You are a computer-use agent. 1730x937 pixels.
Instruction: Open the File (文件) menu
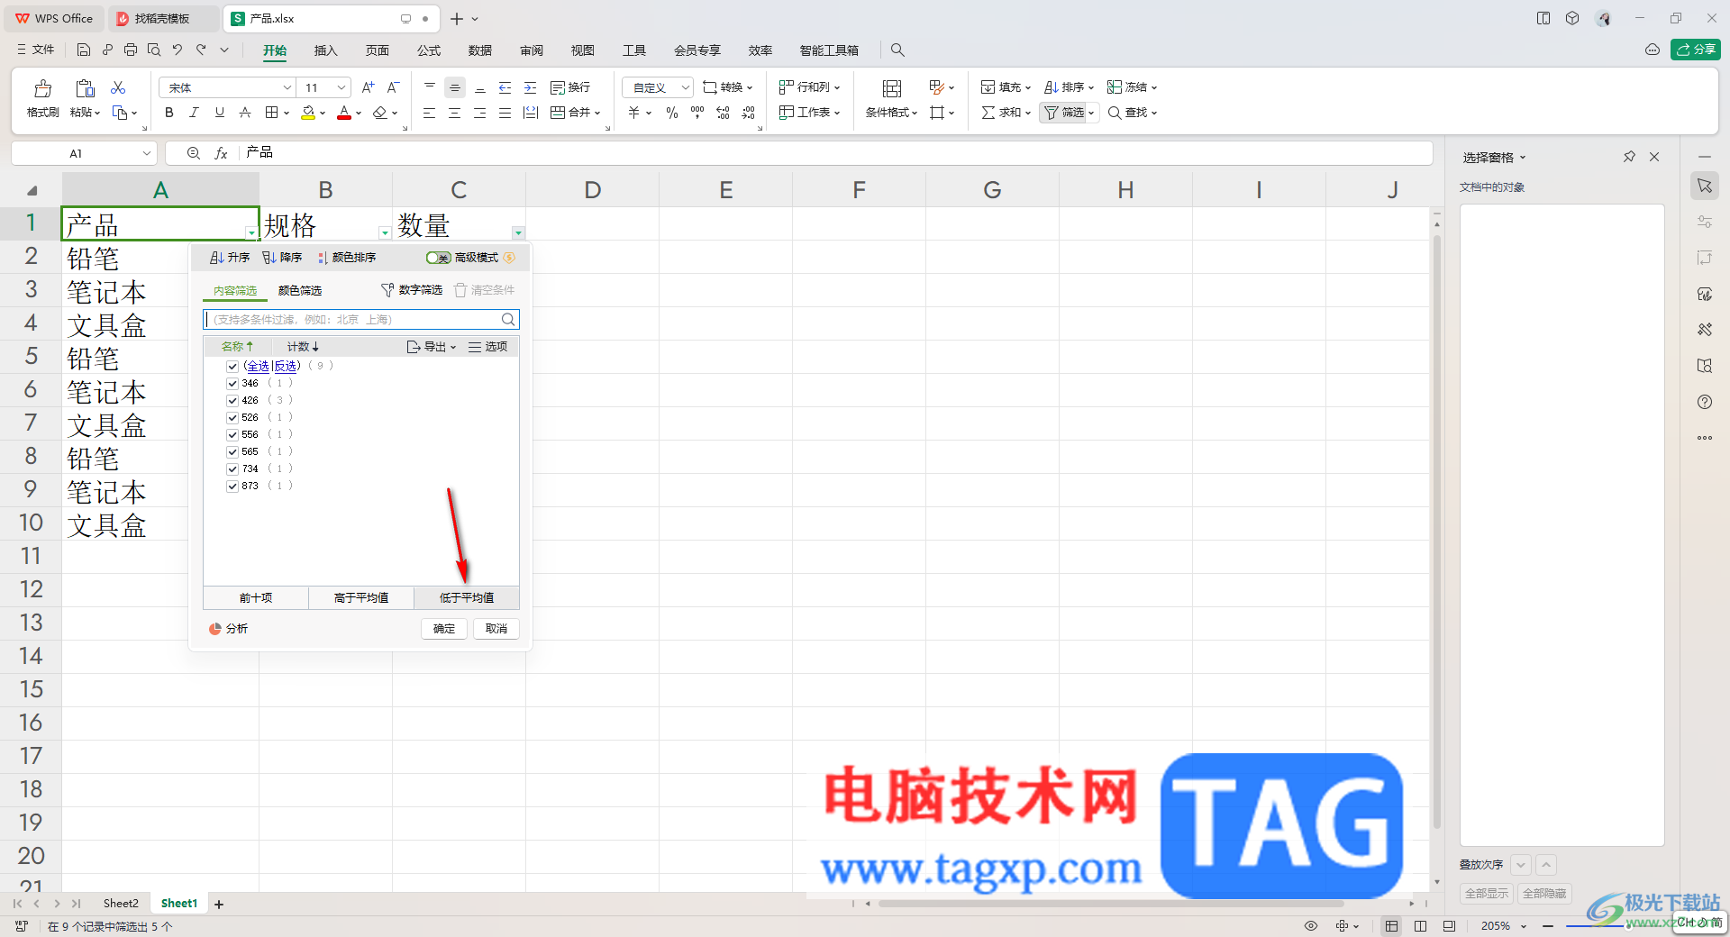pos(36,50)
